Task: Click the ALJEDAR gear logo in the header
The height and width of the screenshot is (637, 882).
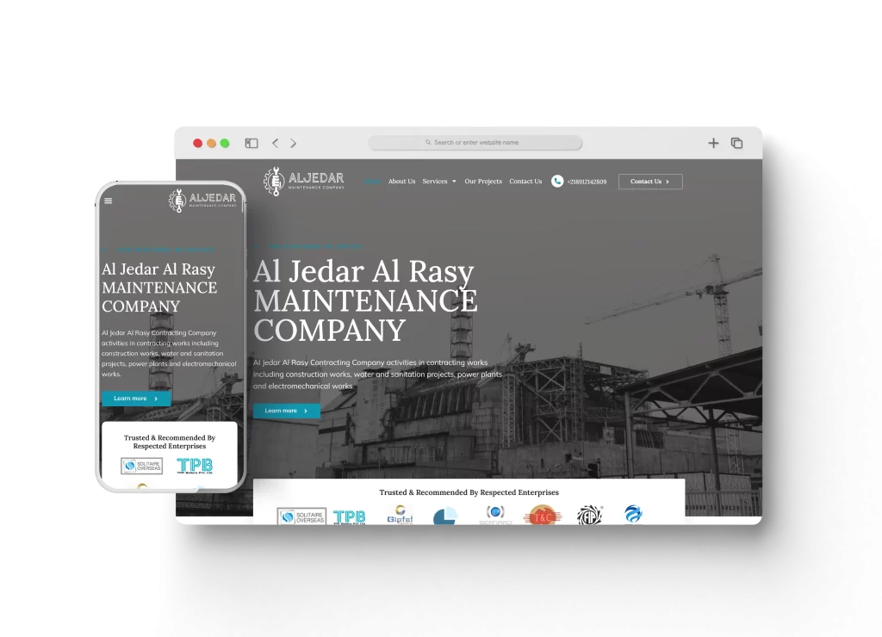Action: tap(274, 180)
